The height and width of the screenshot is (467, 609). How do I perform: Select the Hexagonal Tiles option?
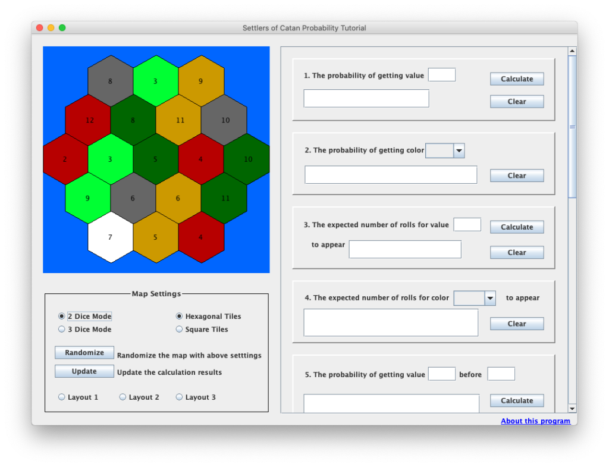click(179, 316)
